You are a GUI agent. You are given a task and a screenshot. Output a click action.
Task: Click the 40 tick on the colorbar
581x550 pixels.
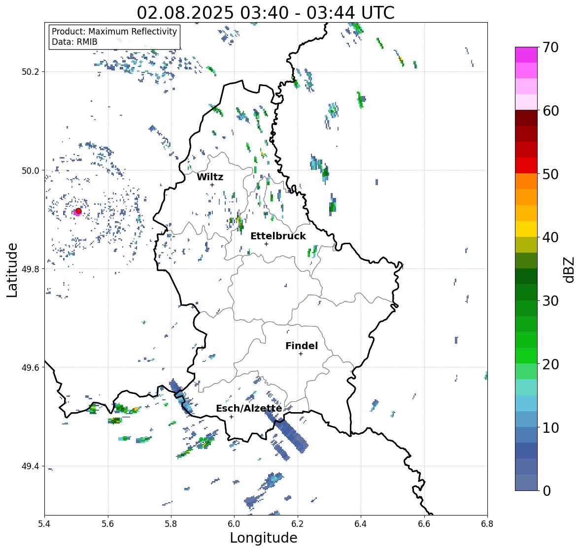coord(550,237)
